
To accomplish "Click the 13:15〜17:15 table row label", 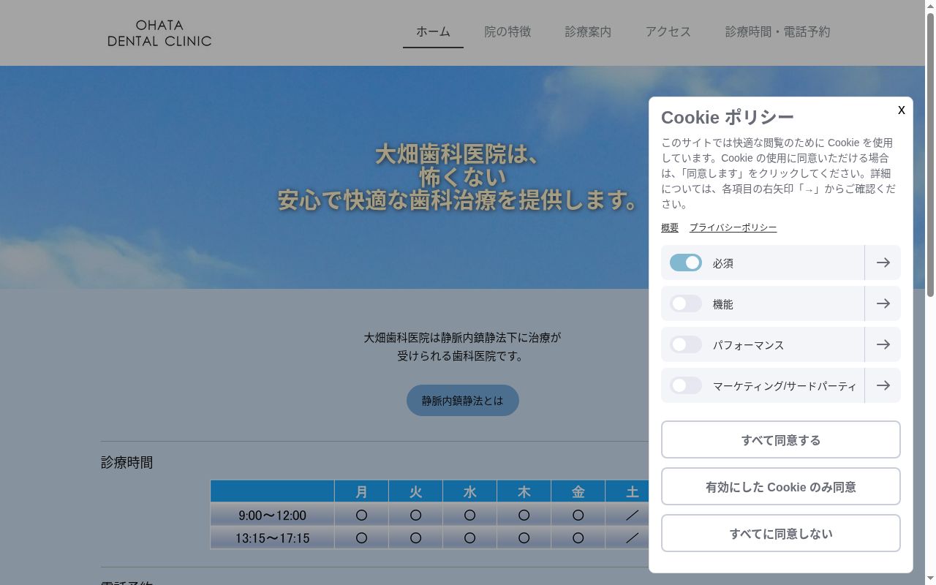I will coord(272,537).
